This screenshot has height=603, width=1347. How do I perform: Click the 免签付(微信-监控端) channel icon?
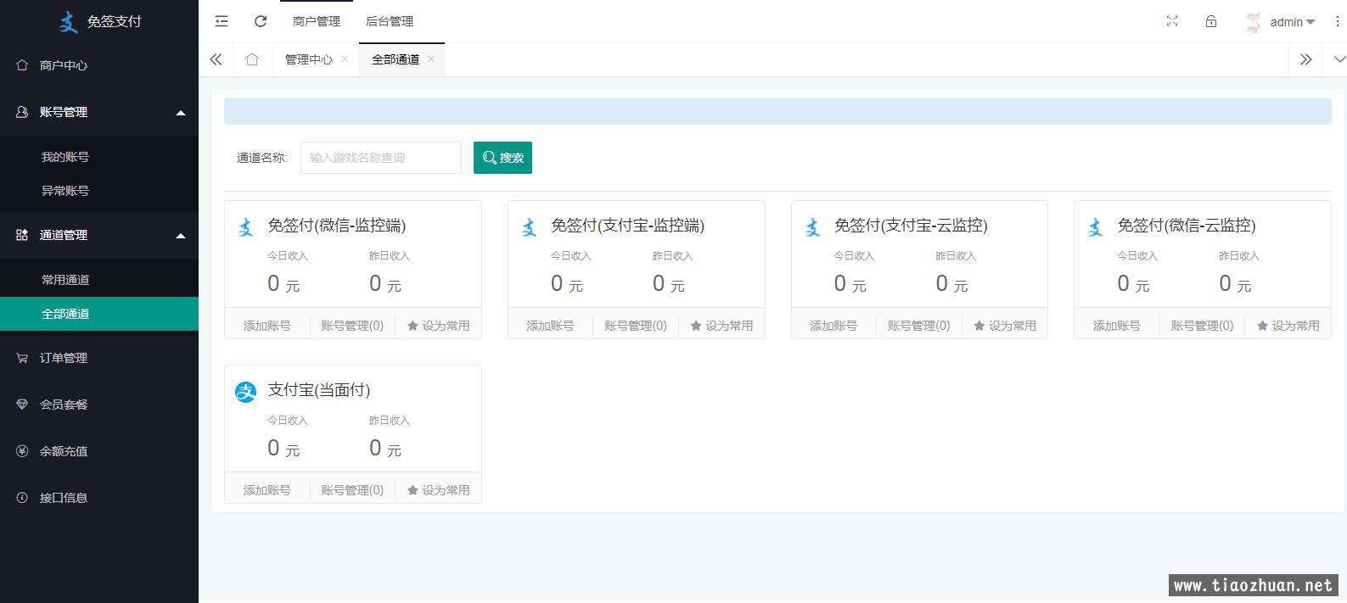(246, 227)
